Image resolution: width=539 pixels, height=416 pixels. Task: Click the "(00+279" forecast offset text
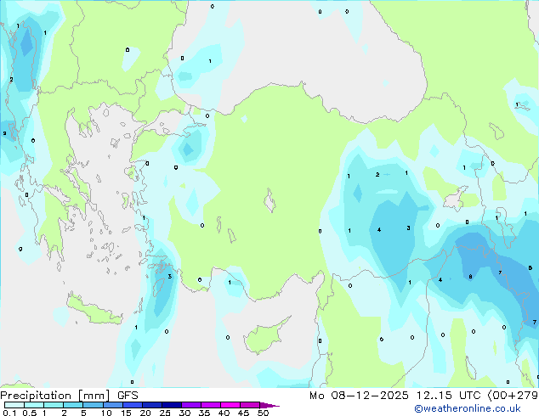tap(513, 396)
